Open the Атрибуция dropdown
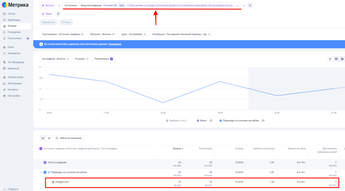345x191 pixels. coord(181,34)
